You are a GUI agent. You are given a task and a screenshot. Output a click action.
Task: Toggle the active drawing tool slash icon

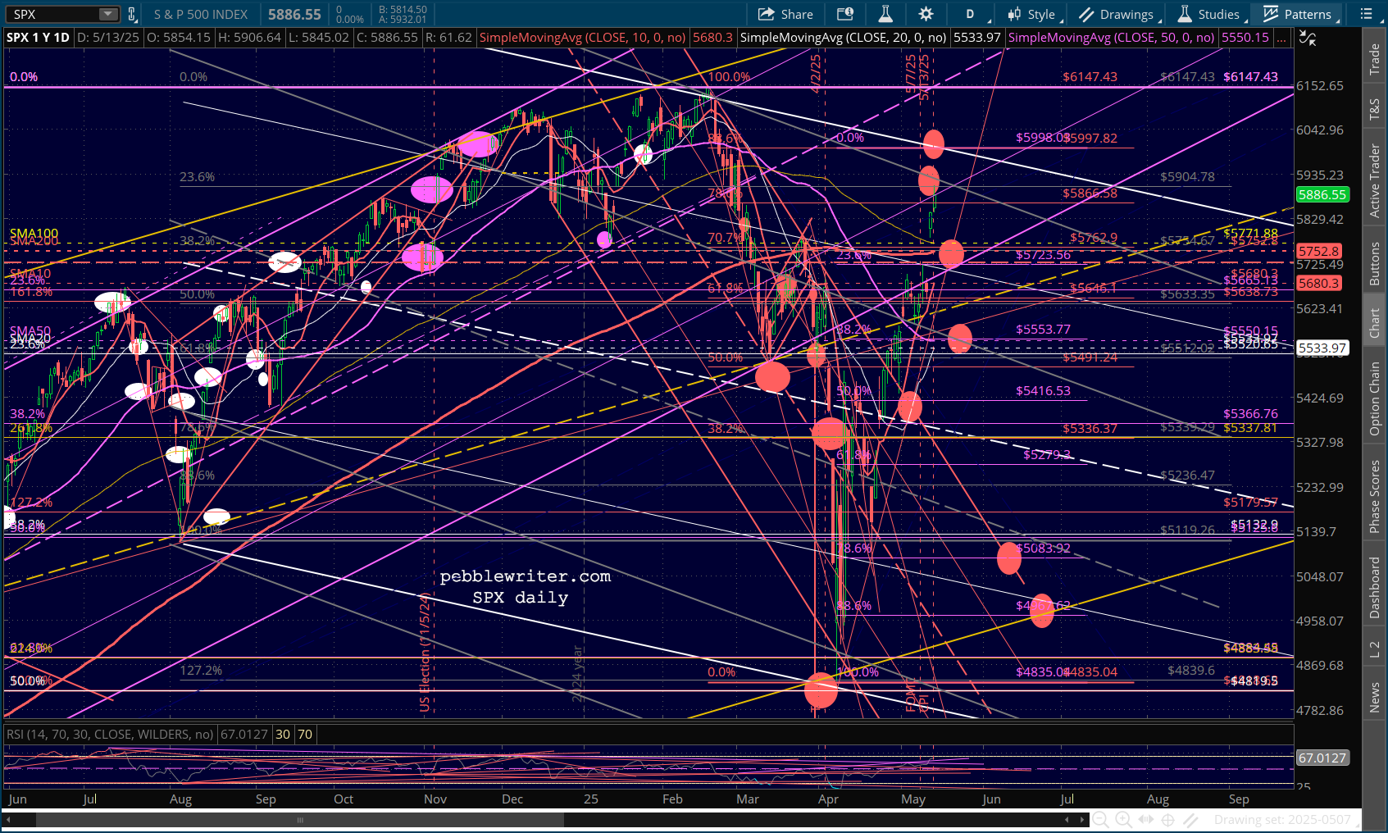pos(1191,819)
